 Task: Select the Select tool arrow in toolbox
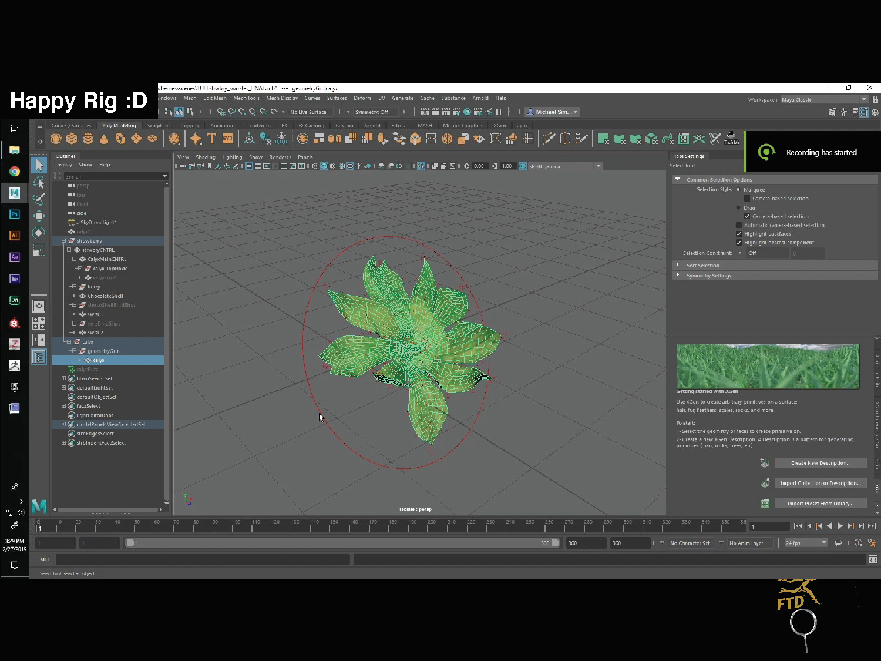(39, 166)
